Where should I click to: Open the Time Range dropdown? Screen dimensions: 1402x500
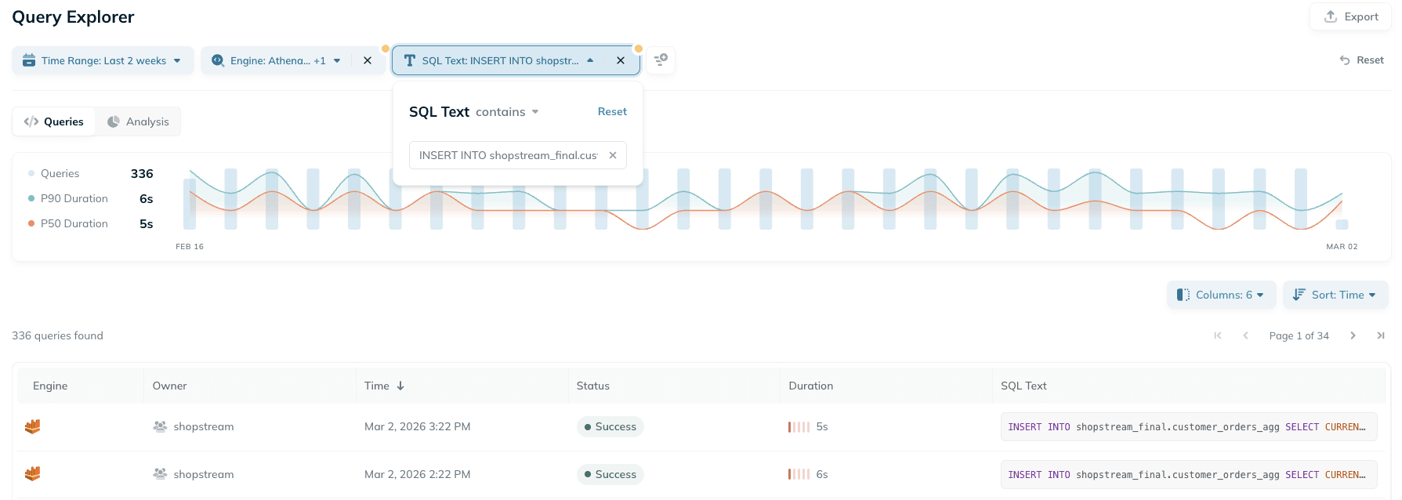pos(103,60)
